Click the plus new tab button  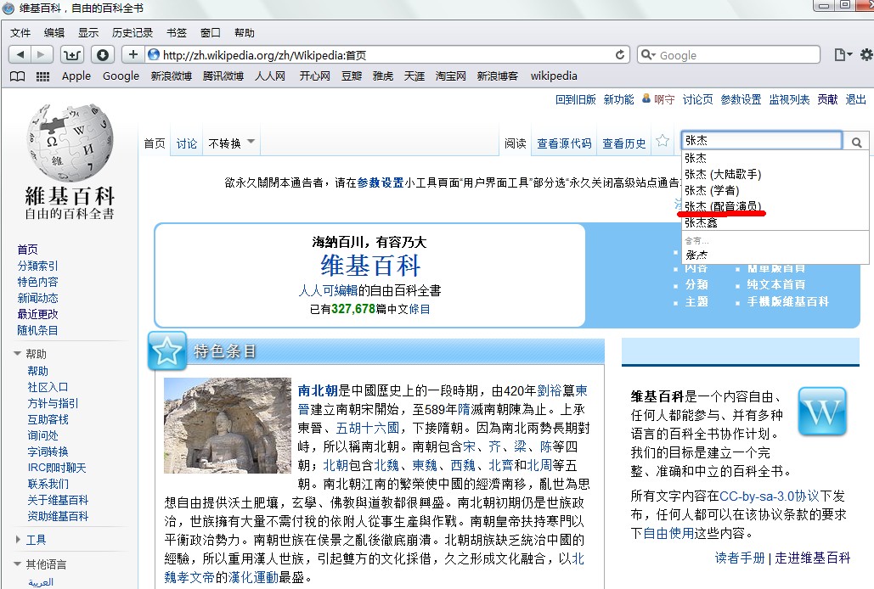(133, 54)
